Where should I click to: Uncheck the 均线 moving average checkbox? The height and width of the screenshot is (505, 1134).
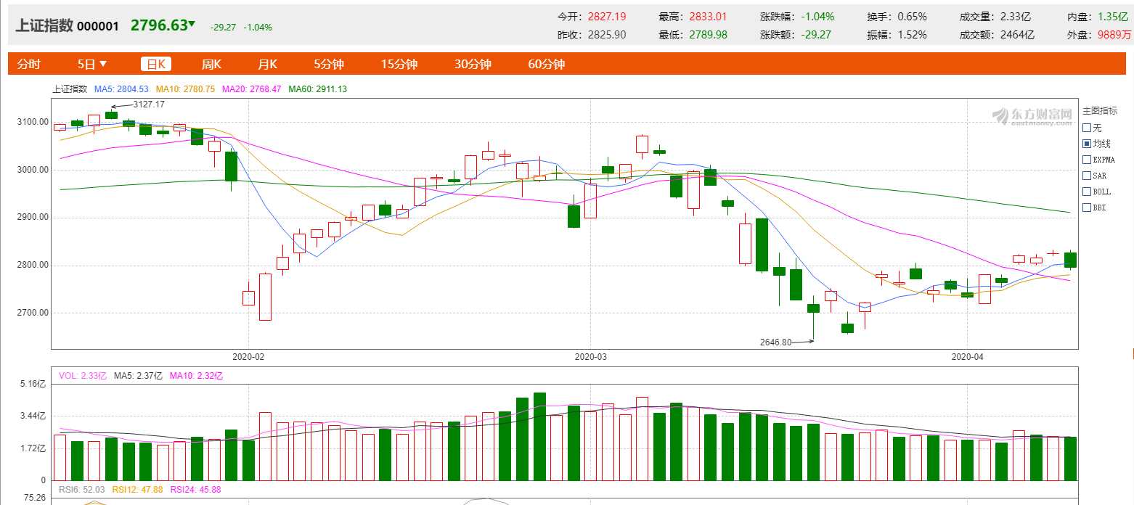(1087, 144)
